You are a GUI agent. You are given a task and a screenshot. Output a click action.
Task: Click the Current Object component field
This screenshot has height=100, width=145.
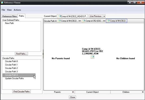click(x=72, y=16)
